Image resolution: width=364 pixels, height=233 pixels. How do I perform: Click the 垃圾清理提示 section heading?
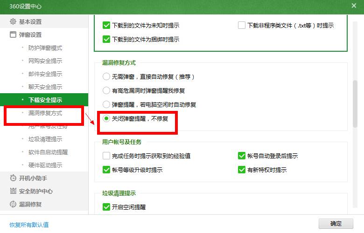119,193
